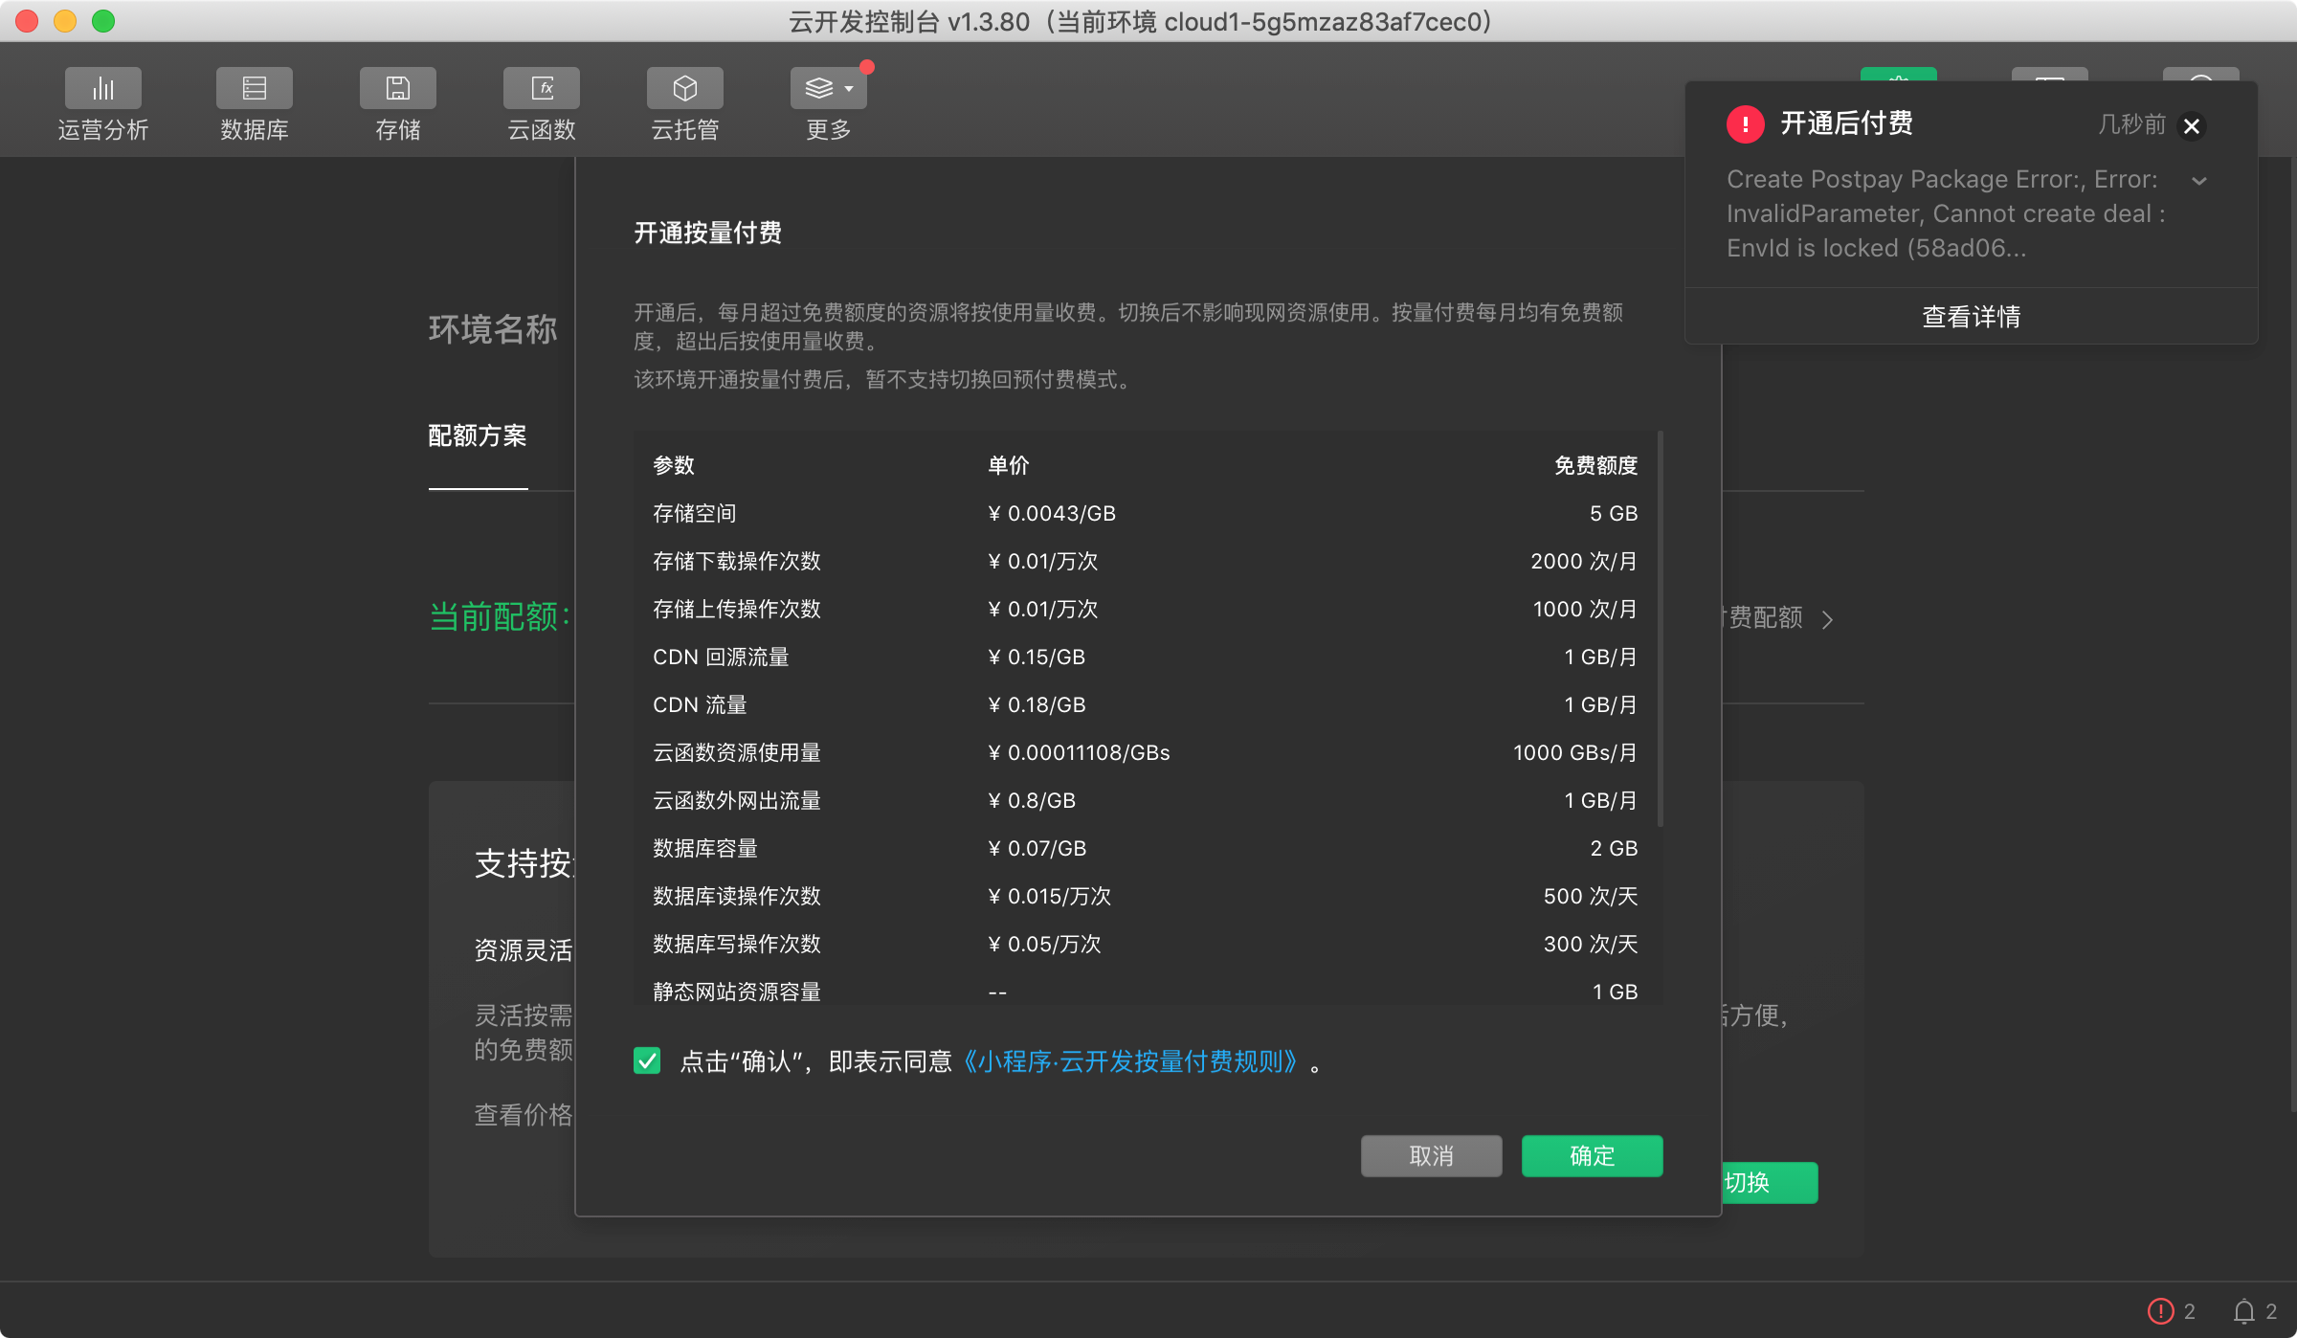This screenshot has width=2297, height=1338.
Task: Click the chevron next to 费配额
Action: coord(1828,619)
